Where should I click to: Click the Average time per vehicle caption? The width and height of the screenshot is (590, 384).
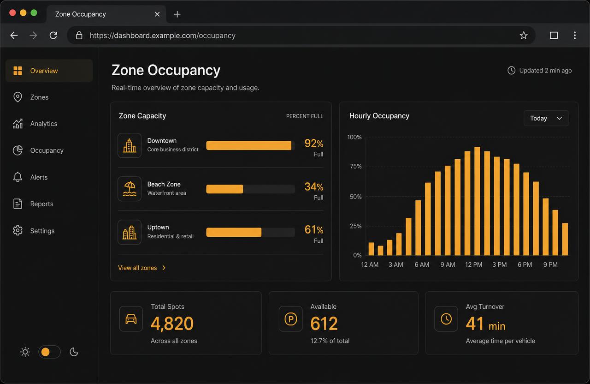click(501, 341)
